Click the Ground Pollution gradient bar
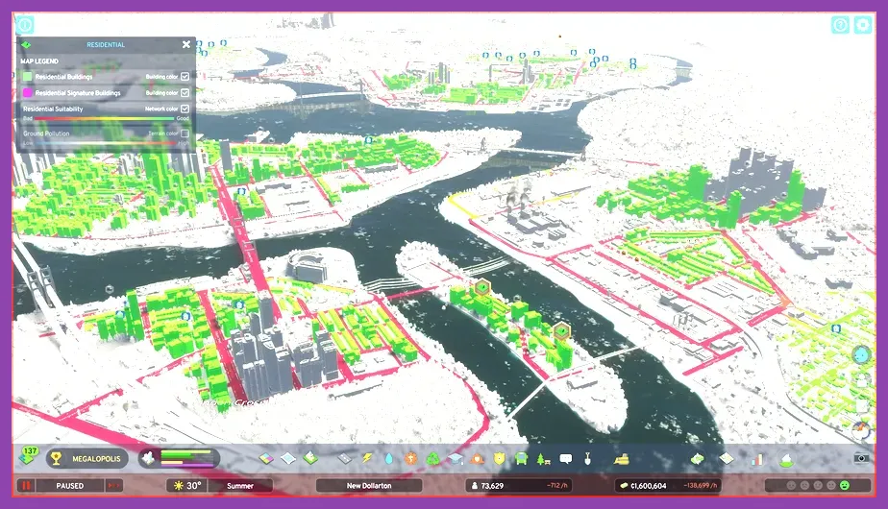Image resolution: width=888 pixels, height=509 pixels. coord(104,143)
